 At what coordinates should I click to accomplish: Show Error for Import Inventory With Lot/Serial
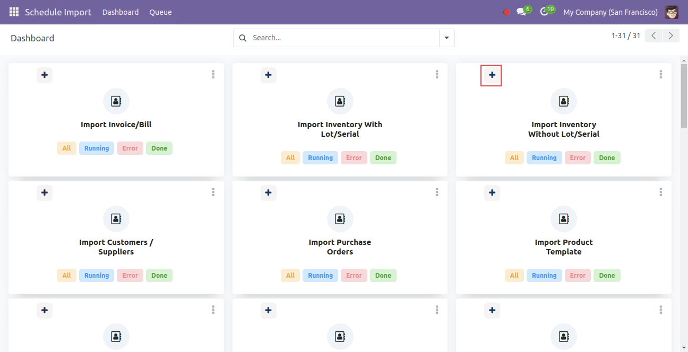coord(354,158)
